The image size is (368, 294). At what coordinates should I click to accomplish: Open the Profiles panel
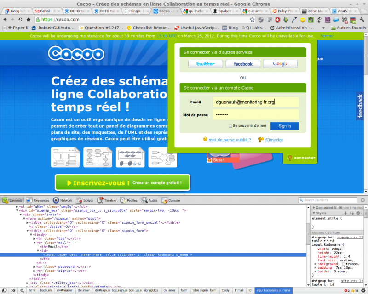pyautogui.click(x=128, y=200)
